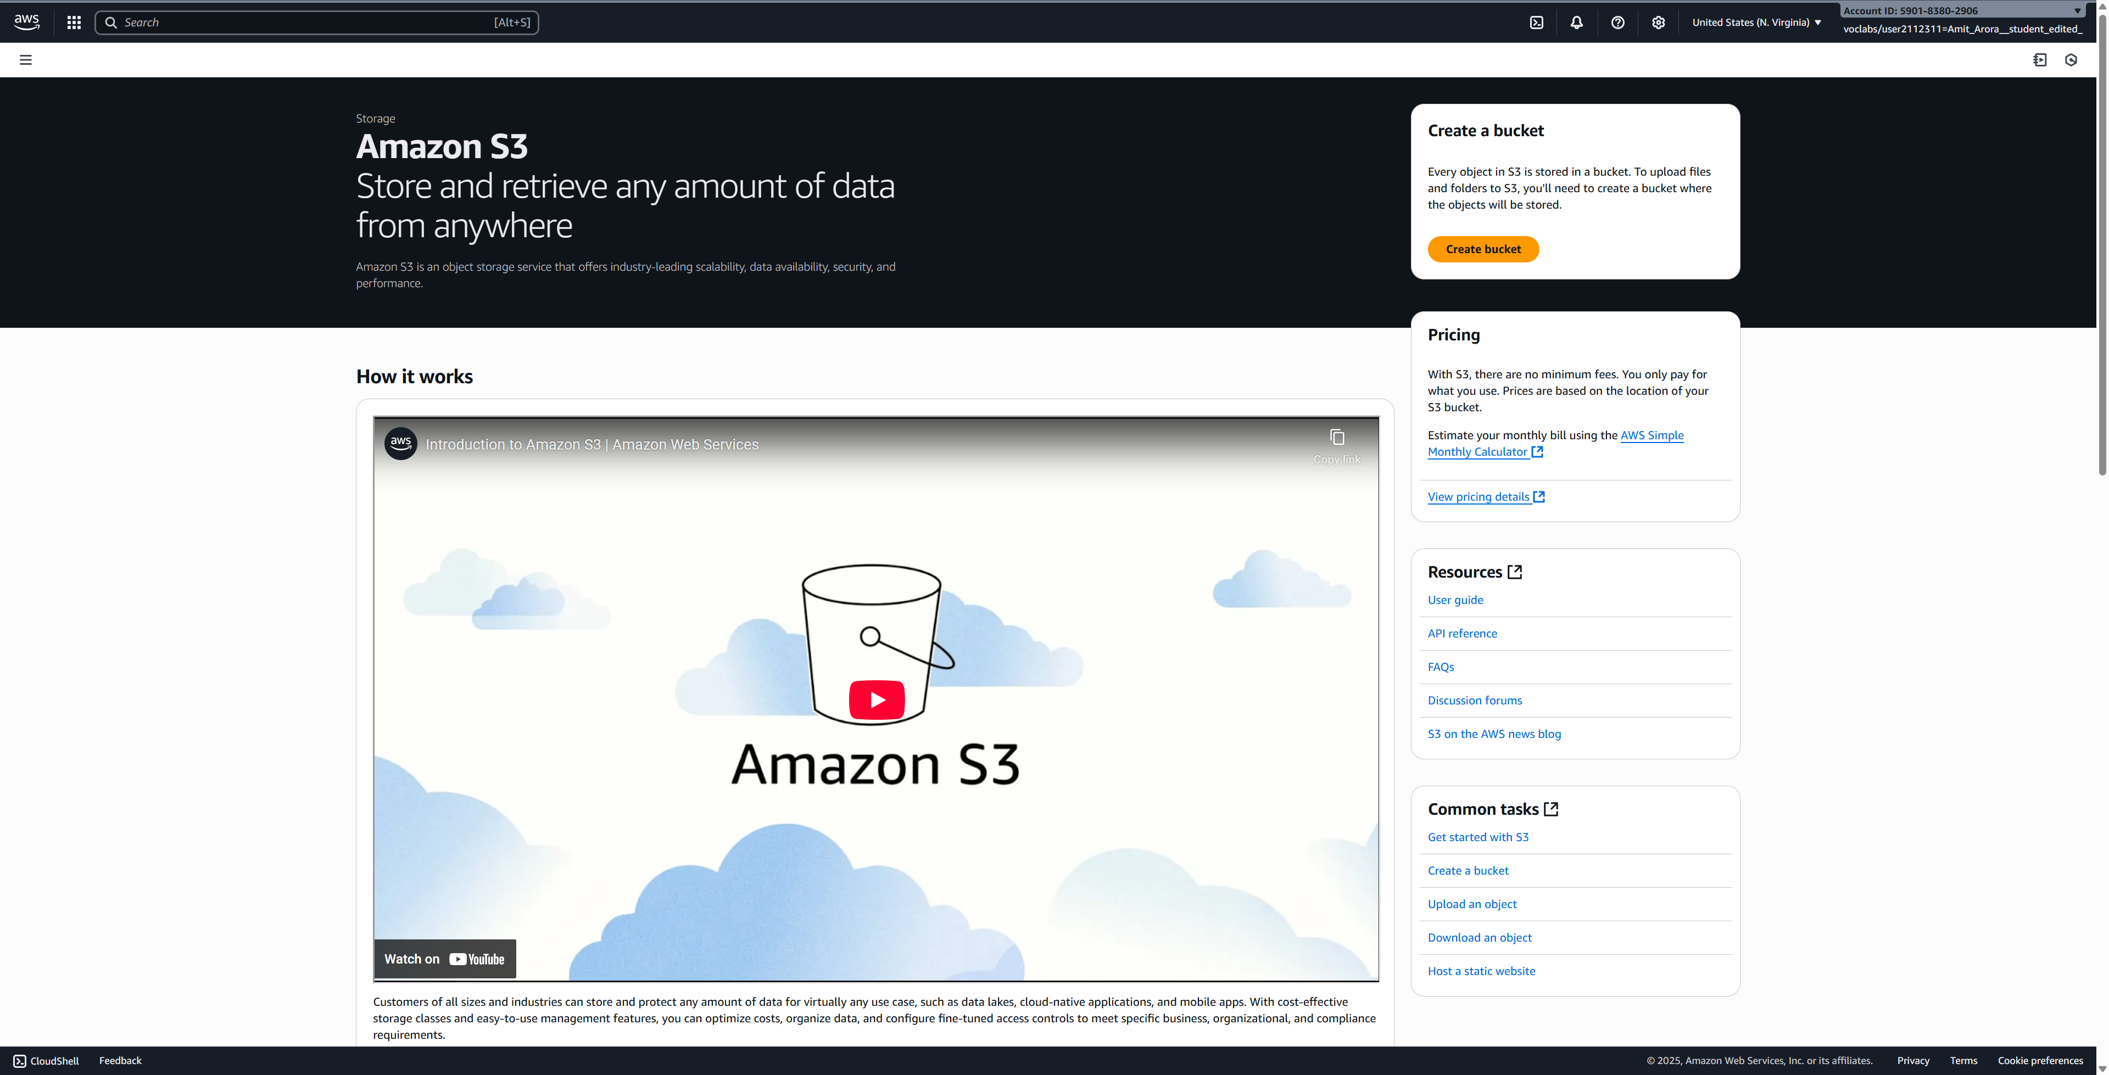Copy the video link icon
The height and width of the screenshot is (1075, 2109).
(1336, 438)
